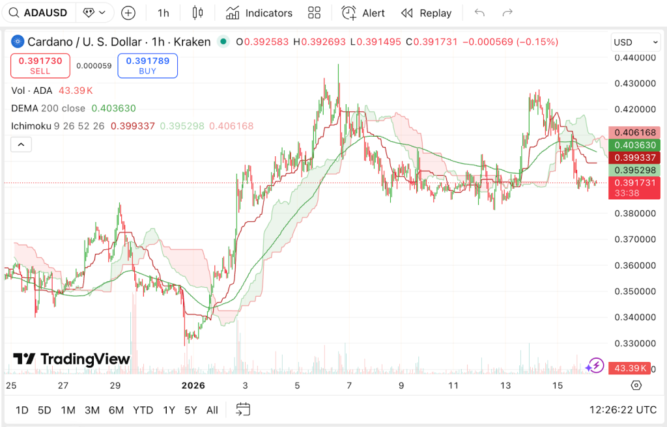This screenshot has height=427, width=667.
Task: Open the candlestick chart style icon
Action: point(198,13)
